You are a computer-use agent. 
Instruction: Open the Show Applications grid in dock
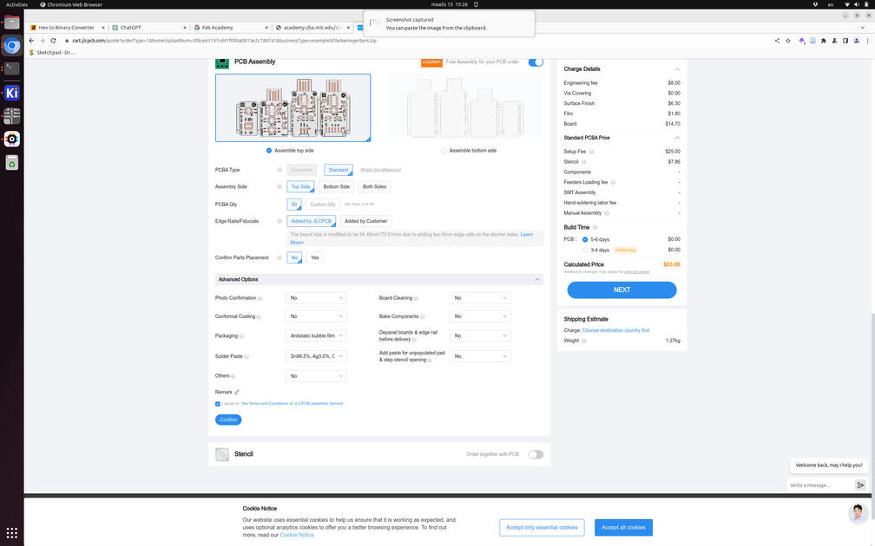[12, 533]
